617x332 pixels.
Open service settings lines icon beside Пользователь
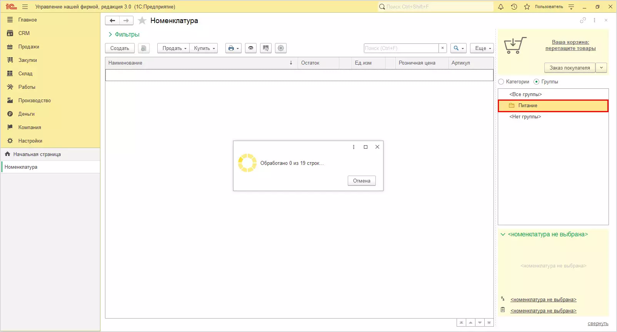pyautogui.click(x=571, y=7)
